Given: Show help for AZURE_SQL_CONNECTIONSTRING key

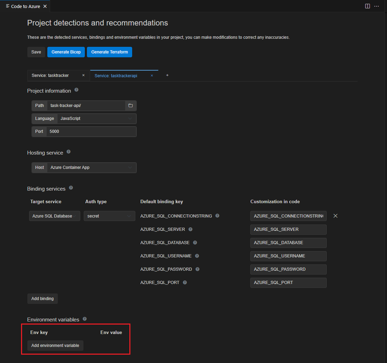Looking at the screenshot, I should pos(217,216).
